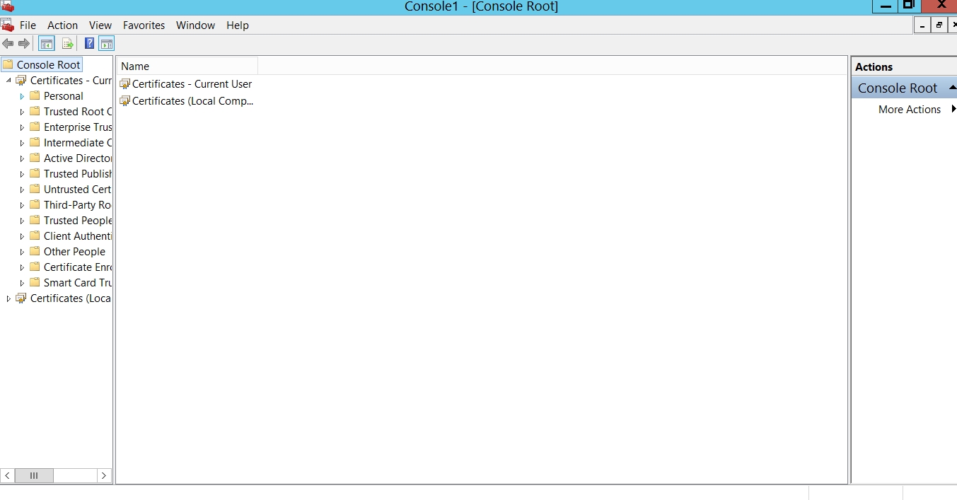Open the MMC toolbox icon in menu bar
Viewport: 957px width, 500px height.
(x=8, y=25)
